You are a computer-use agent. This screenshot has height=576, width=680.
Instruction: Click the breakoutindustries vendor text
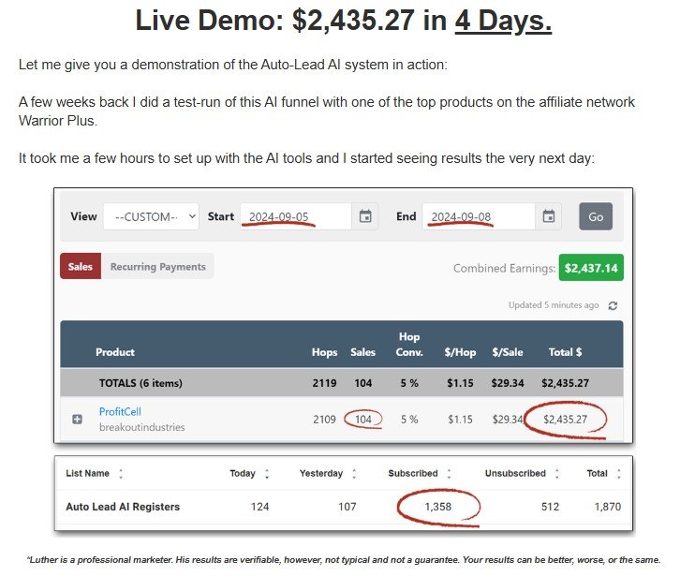tap(141, 427)
